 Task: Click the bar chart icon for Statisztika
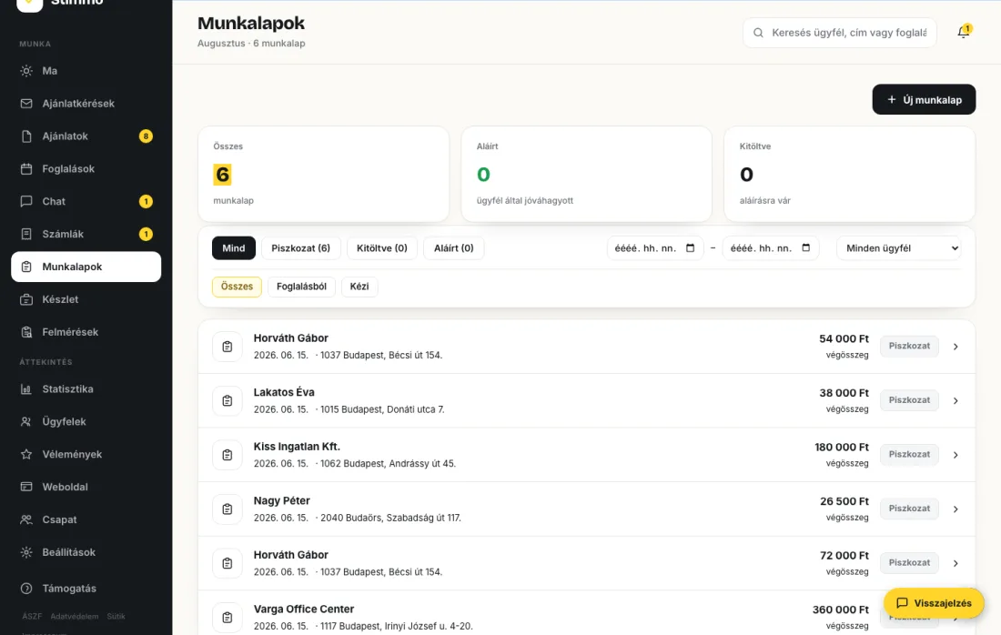[x=26, y=388]
